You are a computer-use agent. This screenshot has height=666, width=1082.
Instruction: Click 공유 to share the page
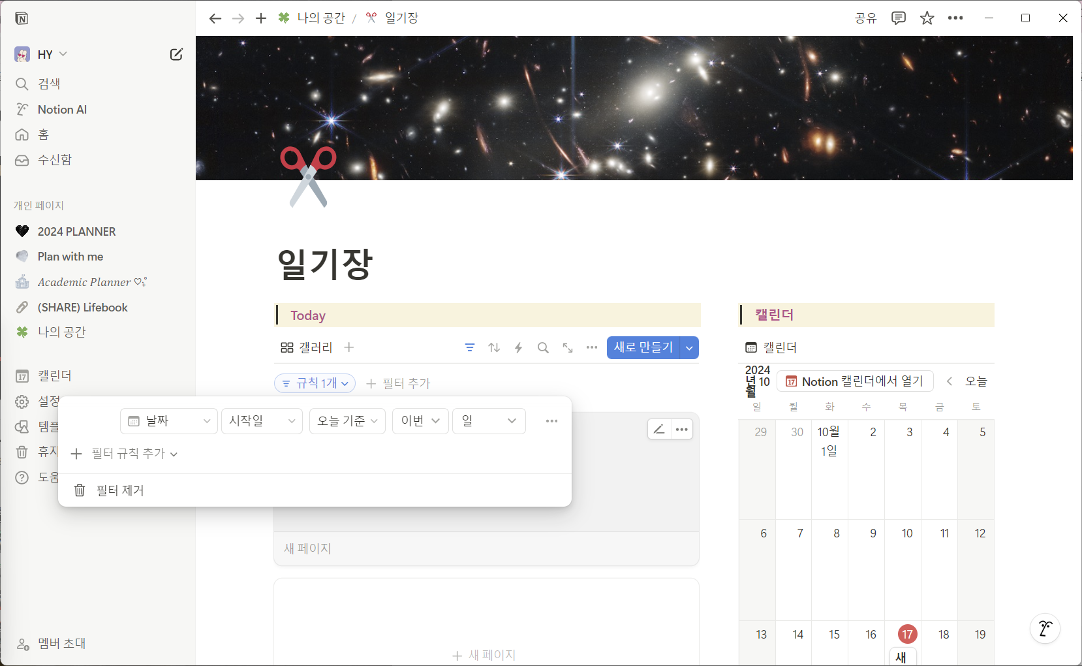[865, 18]
